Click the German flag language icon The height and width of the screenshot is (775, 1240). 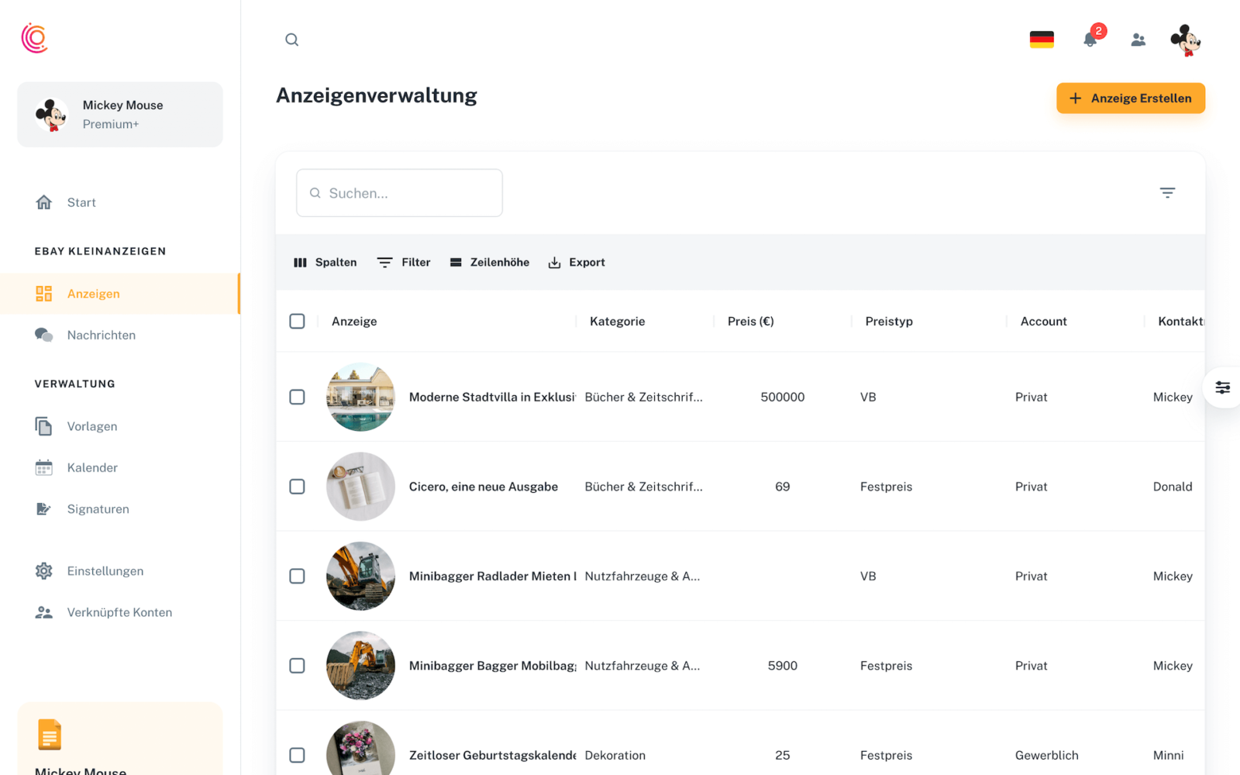click(1041, 37)
